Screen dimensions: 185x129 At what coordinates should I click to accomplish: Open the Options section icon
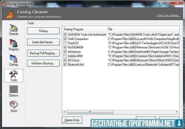coord(14,89)
